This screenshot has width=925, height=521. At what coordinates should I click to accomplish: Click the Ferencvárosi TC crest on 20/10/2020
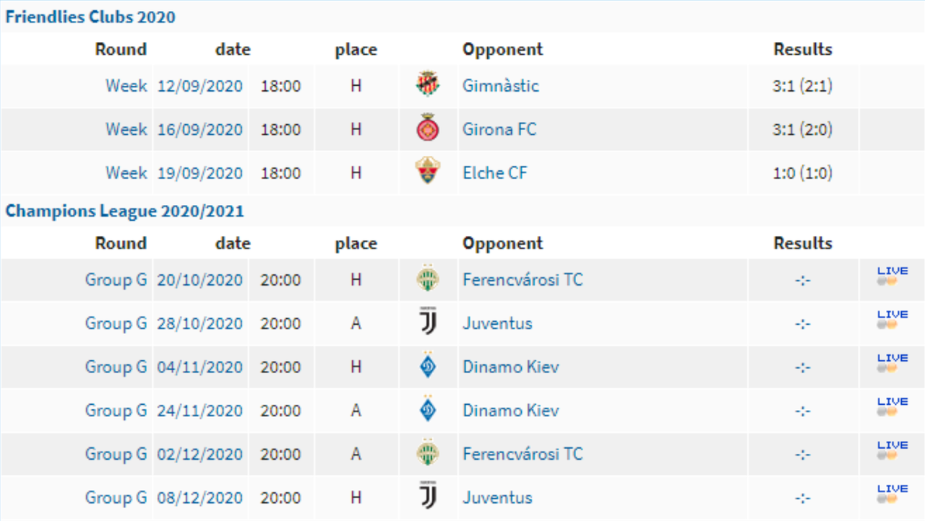tap(428, 279)
